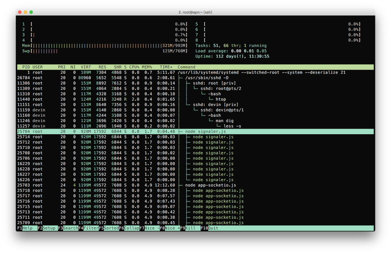Click the green zoom window button
The height and width of the screenshot is (254, 391).
tap(31, 12)
